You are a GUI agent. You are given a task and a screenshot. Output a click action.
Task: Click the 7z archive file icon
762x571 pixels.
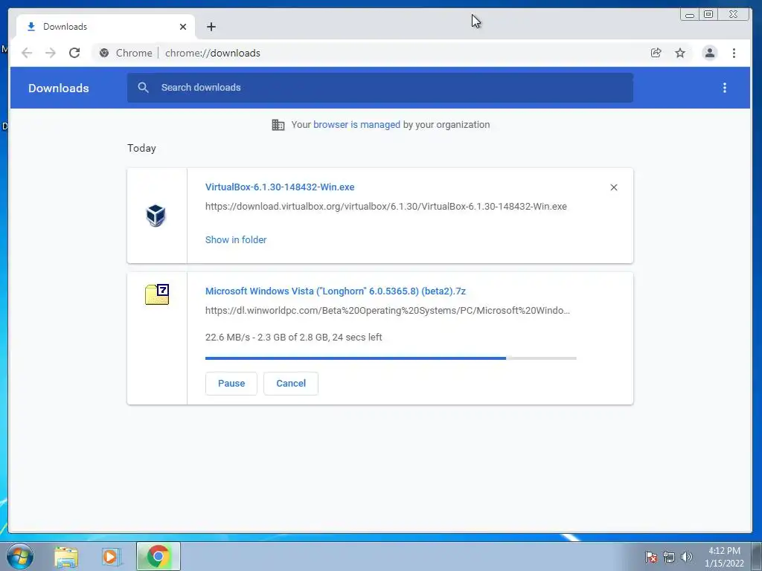click(x=157, y=294)
